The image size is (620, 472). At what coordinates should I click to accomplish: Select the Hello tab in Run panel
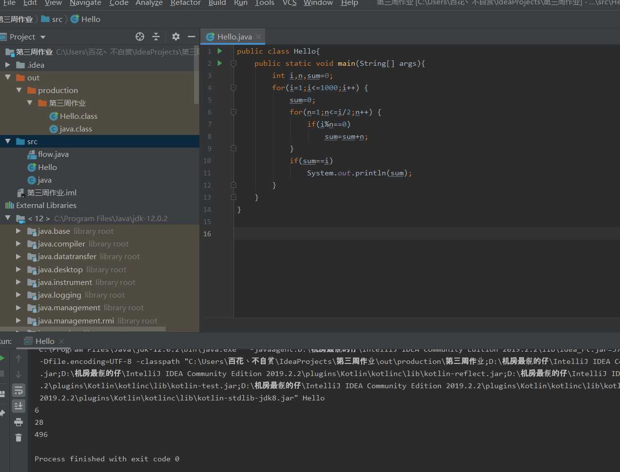tap(45, 341)
